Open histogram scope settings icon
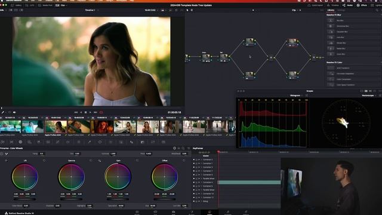 pyautogui.click(x=306, y=96)
